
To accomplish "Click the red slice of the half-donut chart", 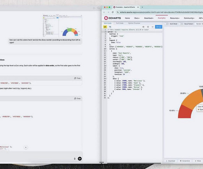I will 185,112.
